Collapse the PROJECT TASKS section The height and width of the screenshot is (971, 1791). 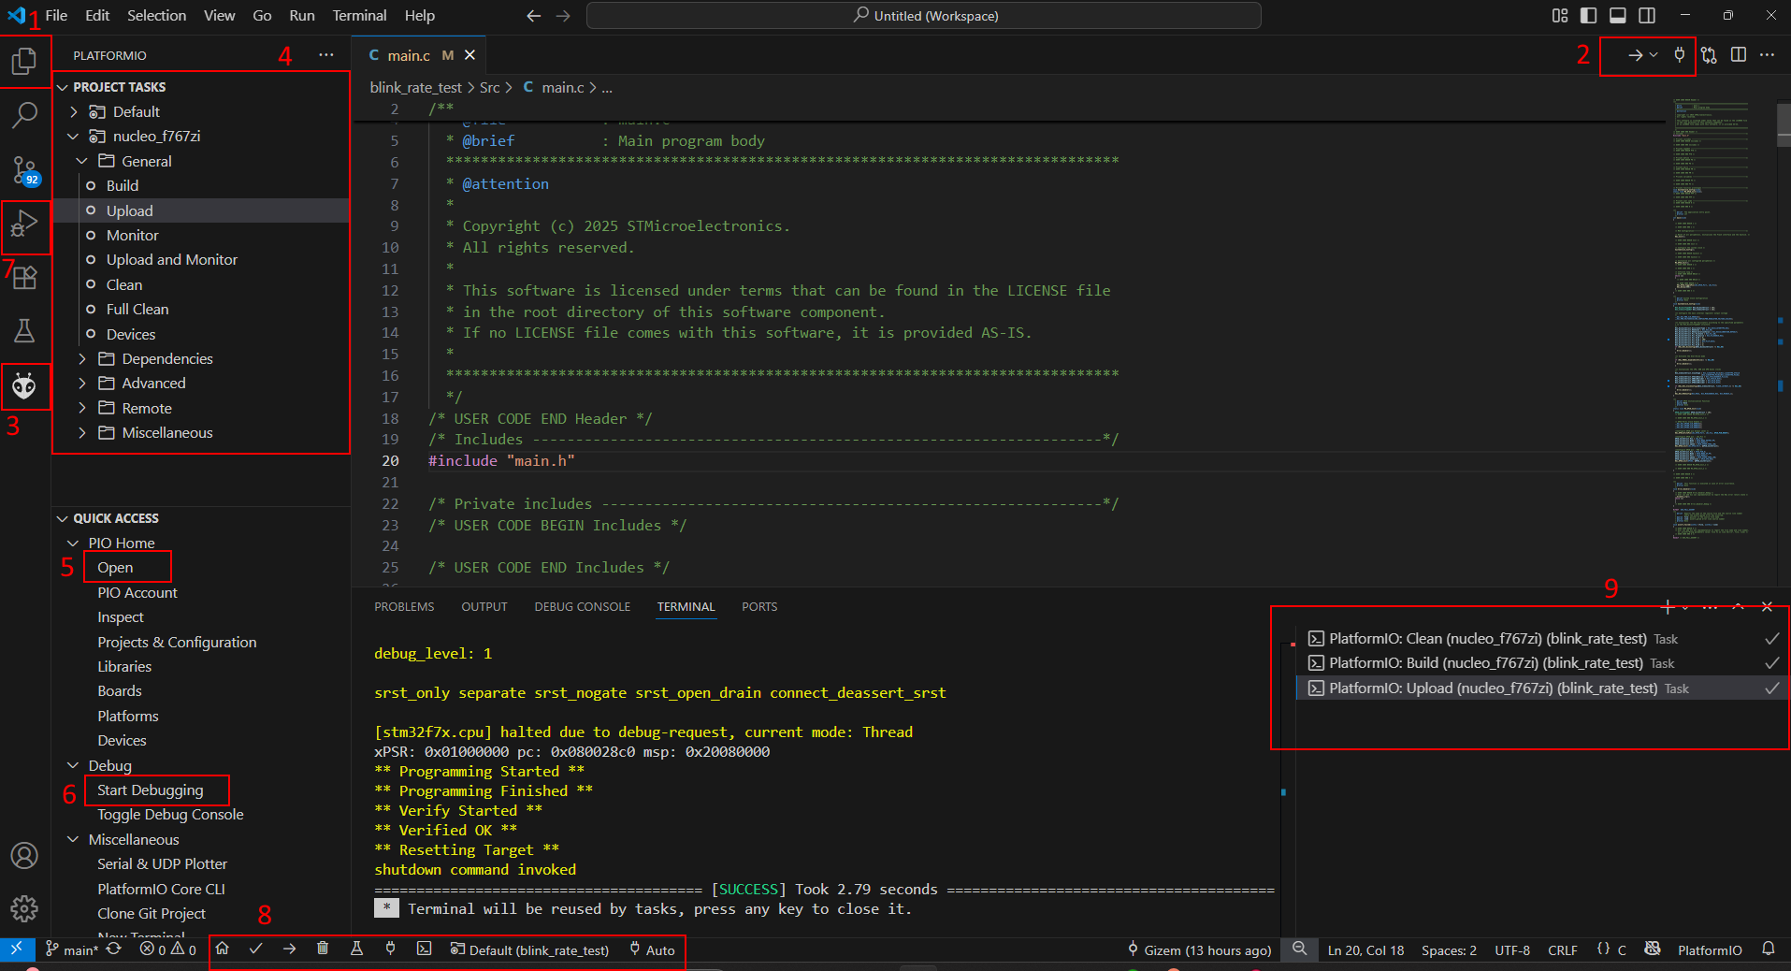(63, 87)
